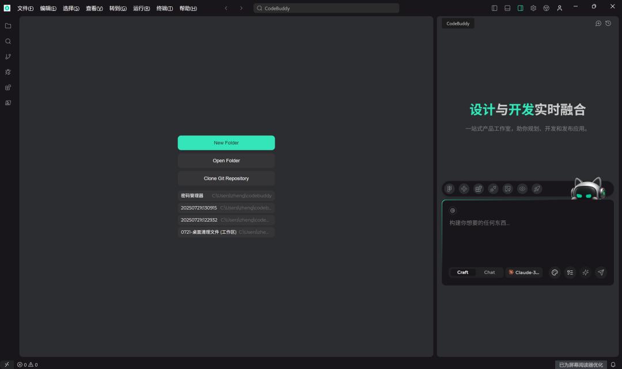Click the image icon above the chat box
This screenshot has width=622, height=369.
pyautogui.click(x=508, y=189)
